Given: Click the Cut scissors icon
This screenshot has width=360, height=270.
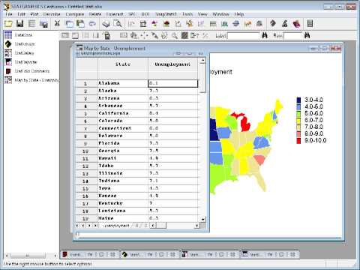Looking at the screenshot, I should pos(57,24).
